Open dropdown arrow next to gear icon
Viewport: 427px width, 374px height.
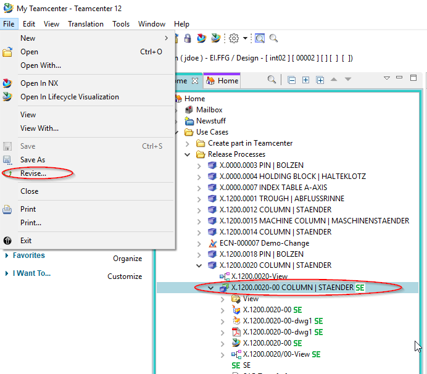tap(245, 38)
